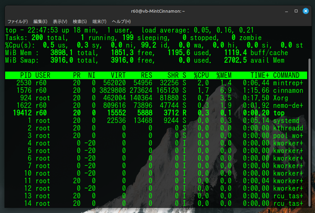The height and width of the screenshot is (213, 315).
Task: Close the terminal with the blue X button
Action: pyautogui.click(x=305, y=11)
